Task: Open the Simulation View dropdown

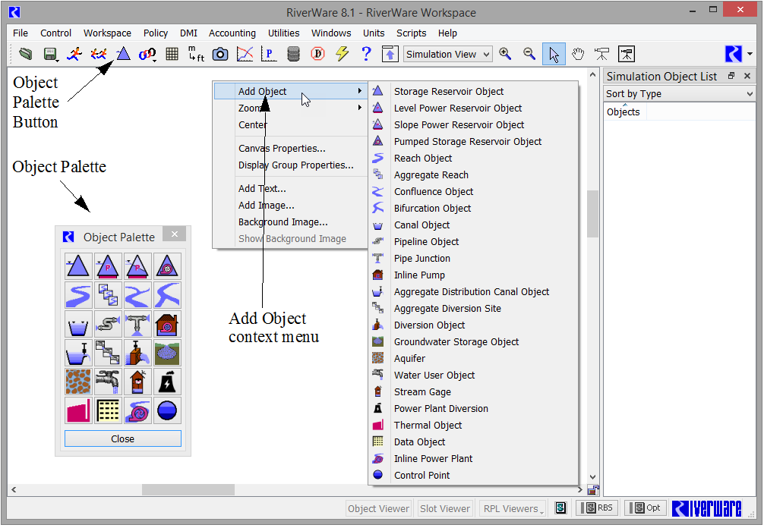Action: point(447,54)
